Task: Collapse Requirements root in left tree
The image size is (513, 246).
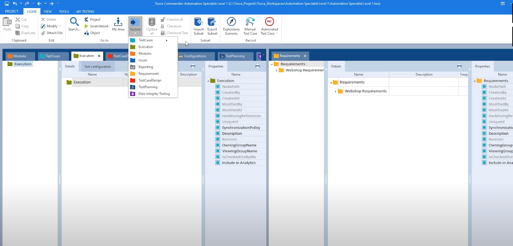Action: pyautogui.click(x=272, y=64)
